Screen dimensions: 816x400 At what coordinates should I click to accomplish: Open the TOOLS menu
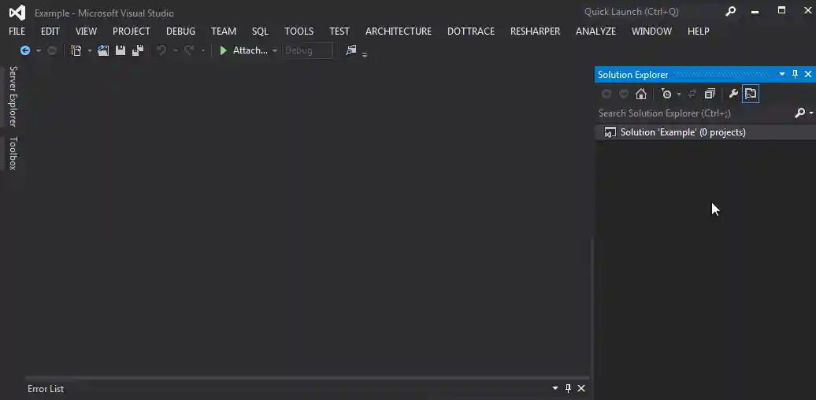299,31
